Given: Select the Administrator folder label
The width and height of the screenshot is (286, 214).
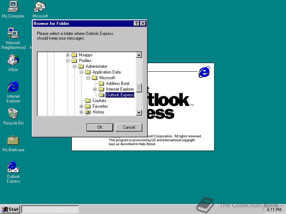Looking at the screenshot, I should tap(97, 66).
